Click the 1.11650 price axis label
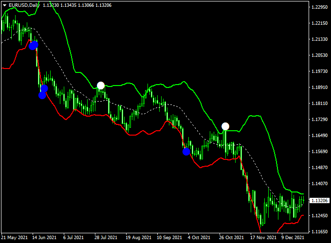Screen dimensions: 331x243 point(320,232)
